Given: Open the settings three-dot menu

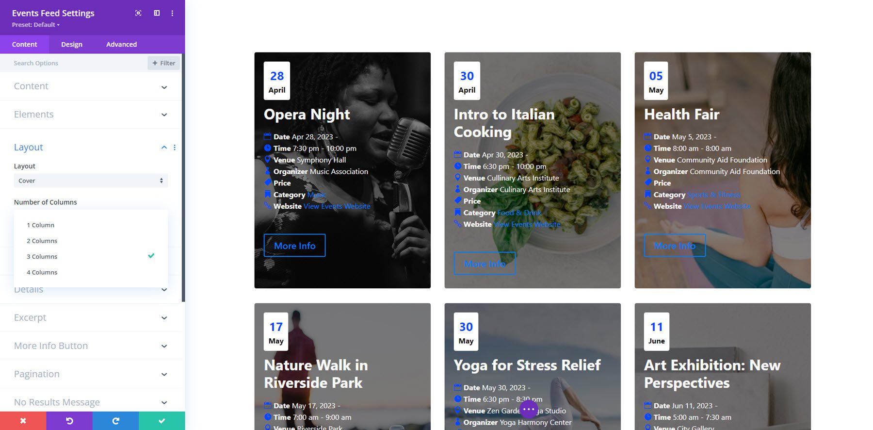Looking at the screenshot, I should 172,13.
